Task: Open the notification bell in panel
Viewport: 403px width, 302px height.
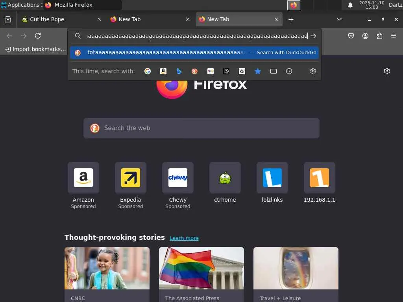Action: click(x=350, y=5)
